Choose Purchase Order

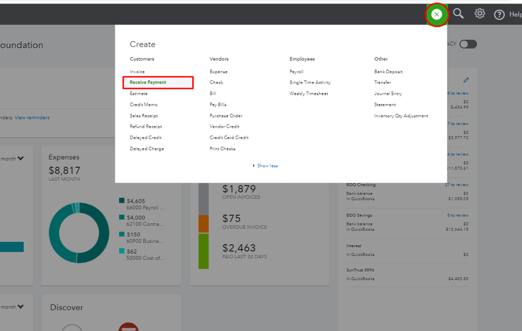(x=226, y=116)
